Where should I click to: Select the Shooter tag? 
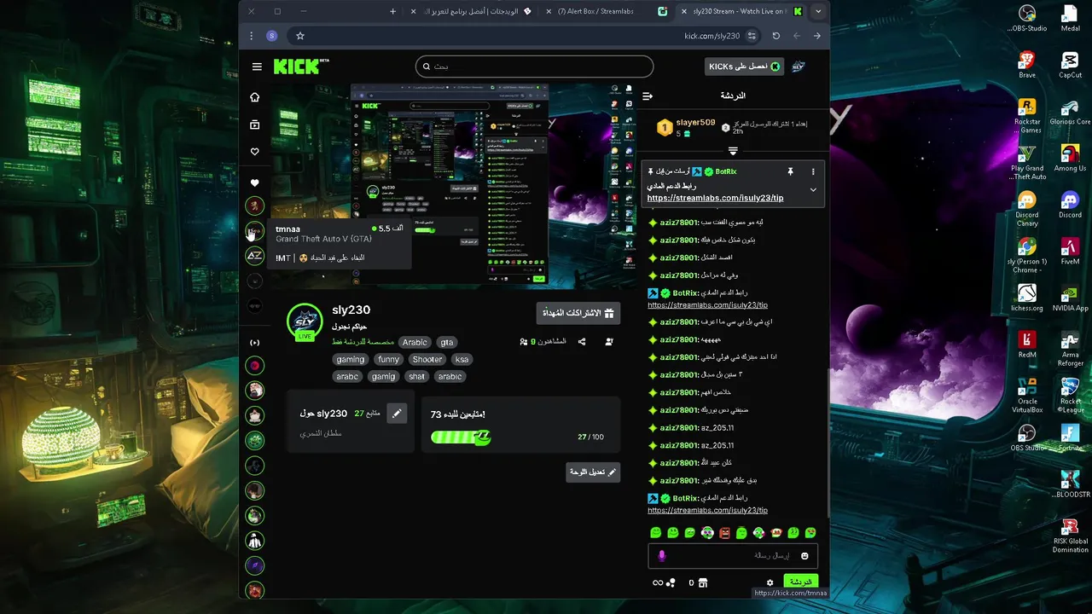tap(427, 359)
